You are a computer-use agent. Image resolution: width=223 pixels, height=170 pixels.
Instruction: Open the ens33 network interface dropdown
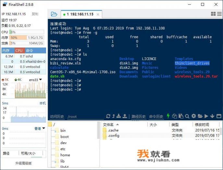36,80
